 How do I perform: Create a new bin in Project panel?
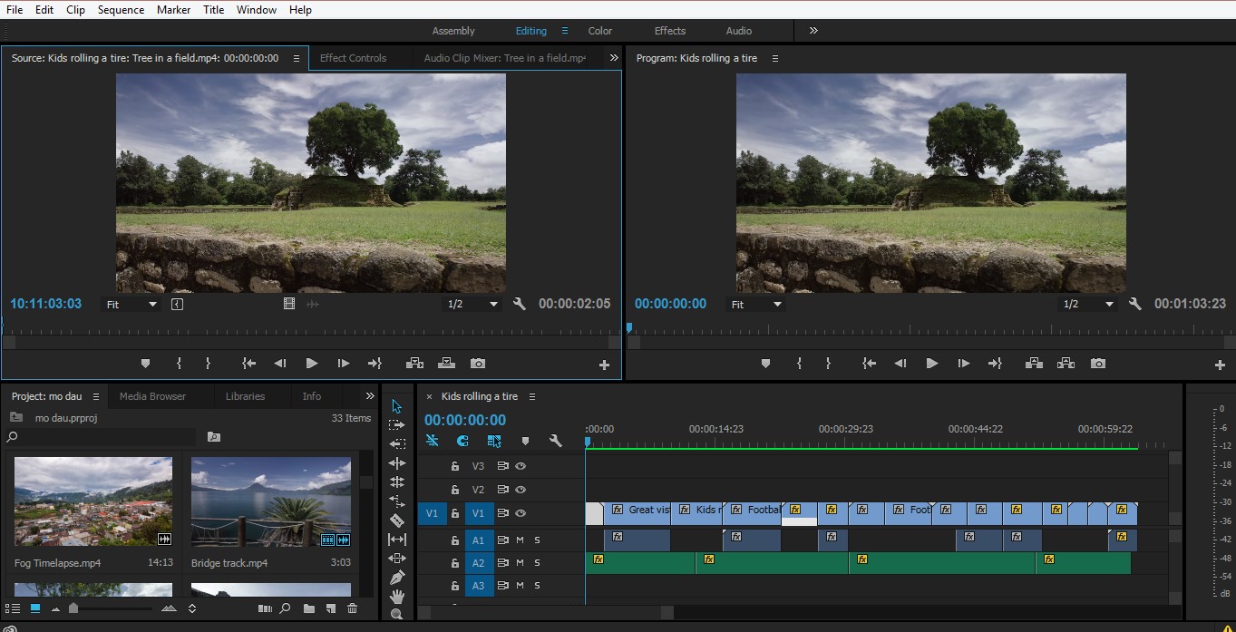coord(309,608)
